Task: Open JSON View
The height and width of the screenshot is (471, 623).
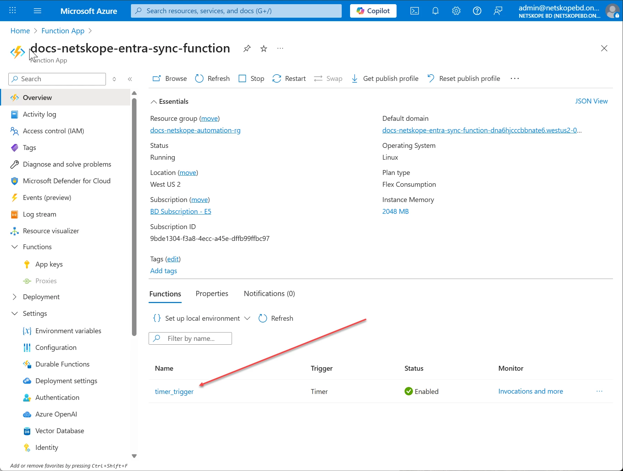Action: click(591, 101)
